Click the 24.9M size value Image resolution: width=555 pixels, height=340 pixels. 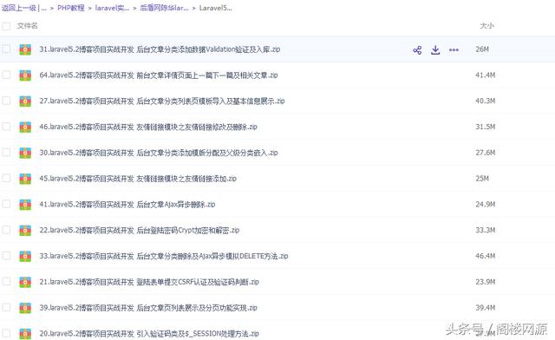(x=486, y=205)
